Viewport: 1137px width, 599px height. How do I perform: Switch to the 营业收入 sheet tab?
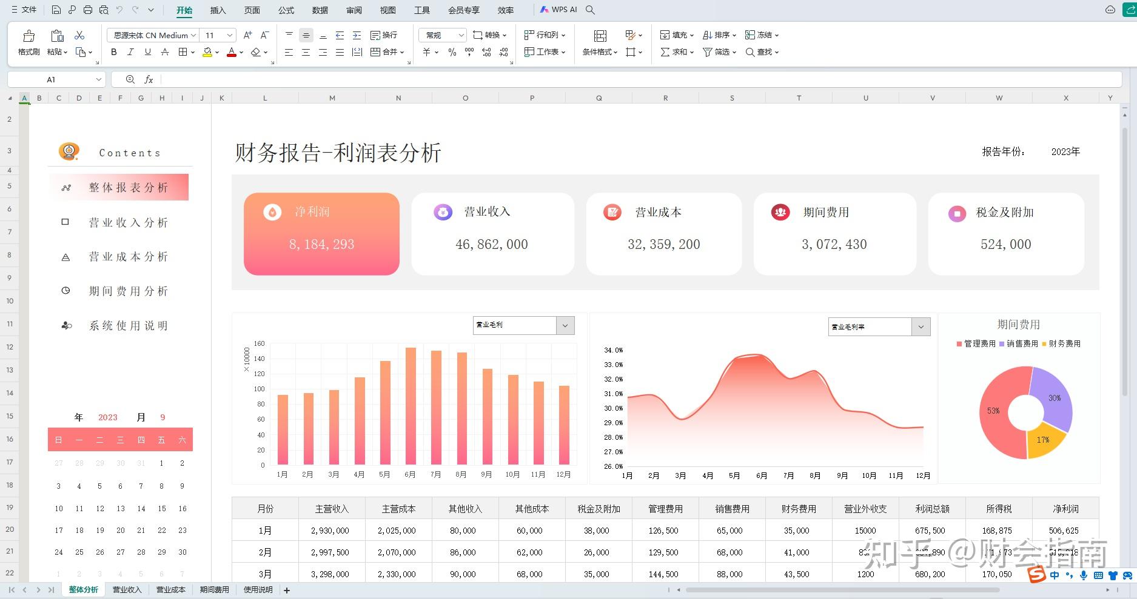coord(127,590)
